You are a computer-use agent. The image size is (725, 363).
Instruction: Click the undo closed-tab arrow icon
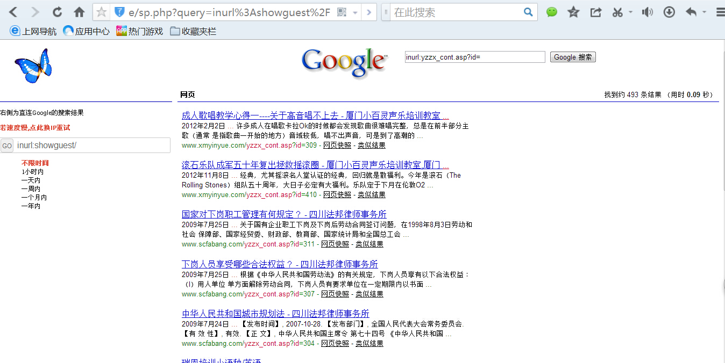point(691,12)
